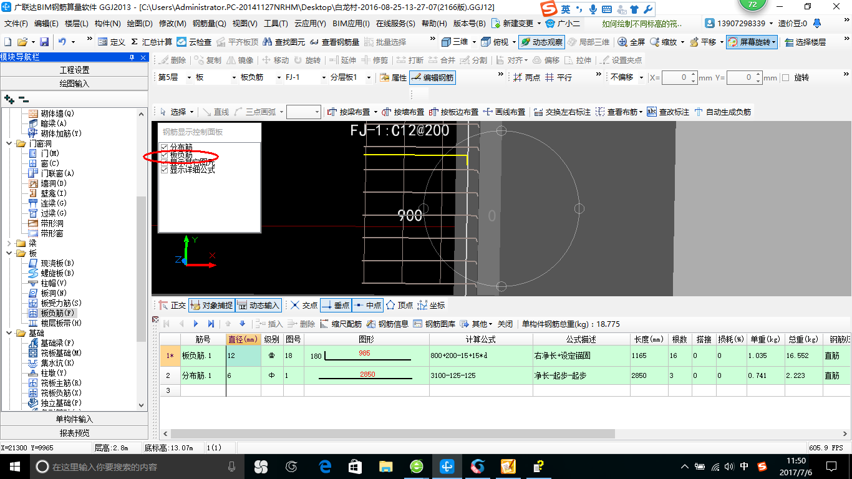
Task: Click the taskbar search box
Action: [137, 466]
